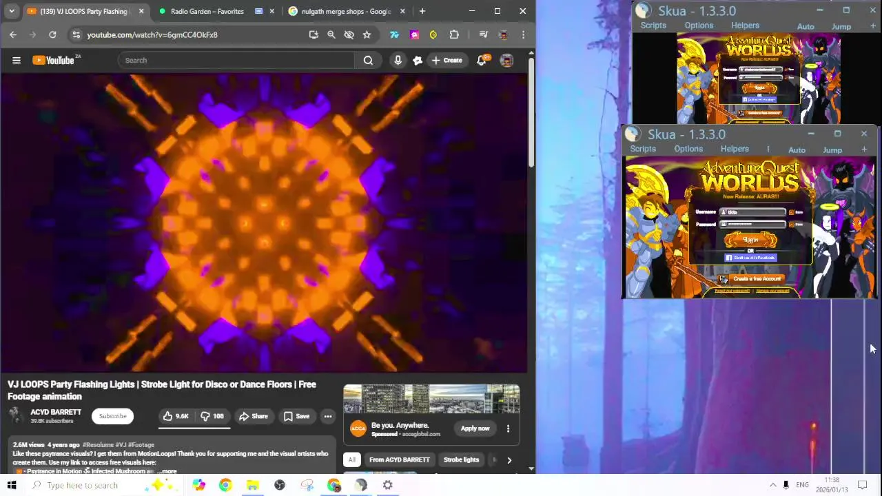
Task: Click the zoom magnifier icon in address bar
Action: coord(331,34)
